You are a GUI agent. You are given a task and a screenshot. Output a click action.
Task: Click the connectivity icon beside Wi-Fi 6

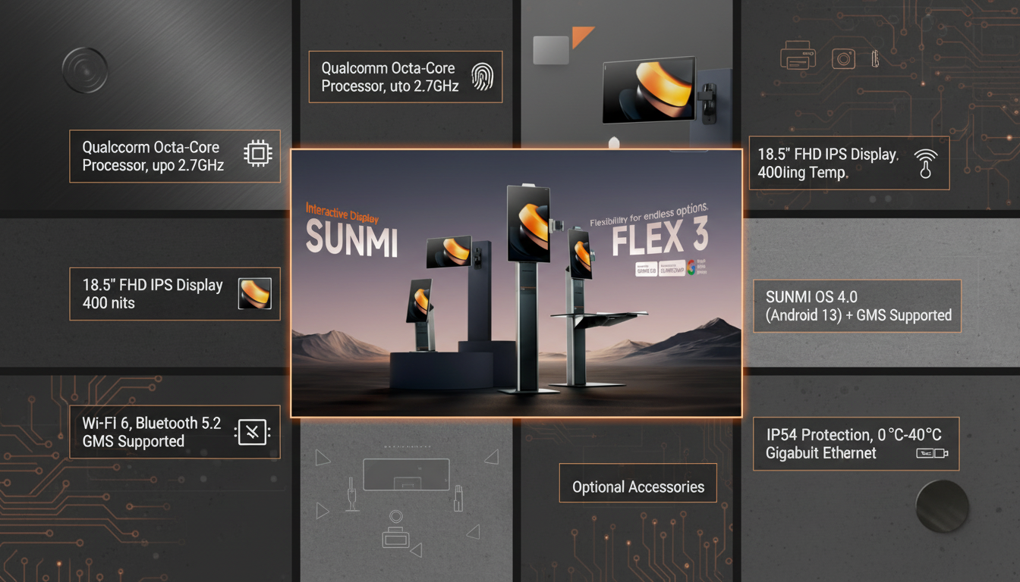coord(252,432)
